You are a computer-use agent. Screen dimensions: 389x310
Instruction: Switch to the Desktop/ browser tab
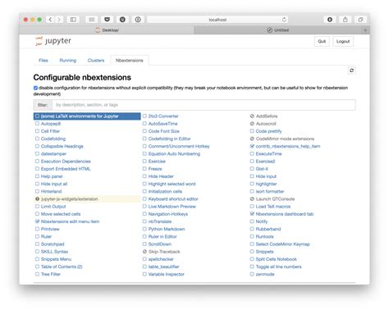click(107, 30)
